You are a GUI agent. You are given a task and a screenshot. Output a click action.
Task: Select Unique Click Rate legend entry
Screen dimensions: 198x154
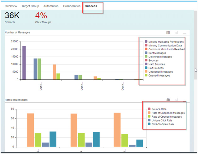pyautogui.click(x=160, y=120)
